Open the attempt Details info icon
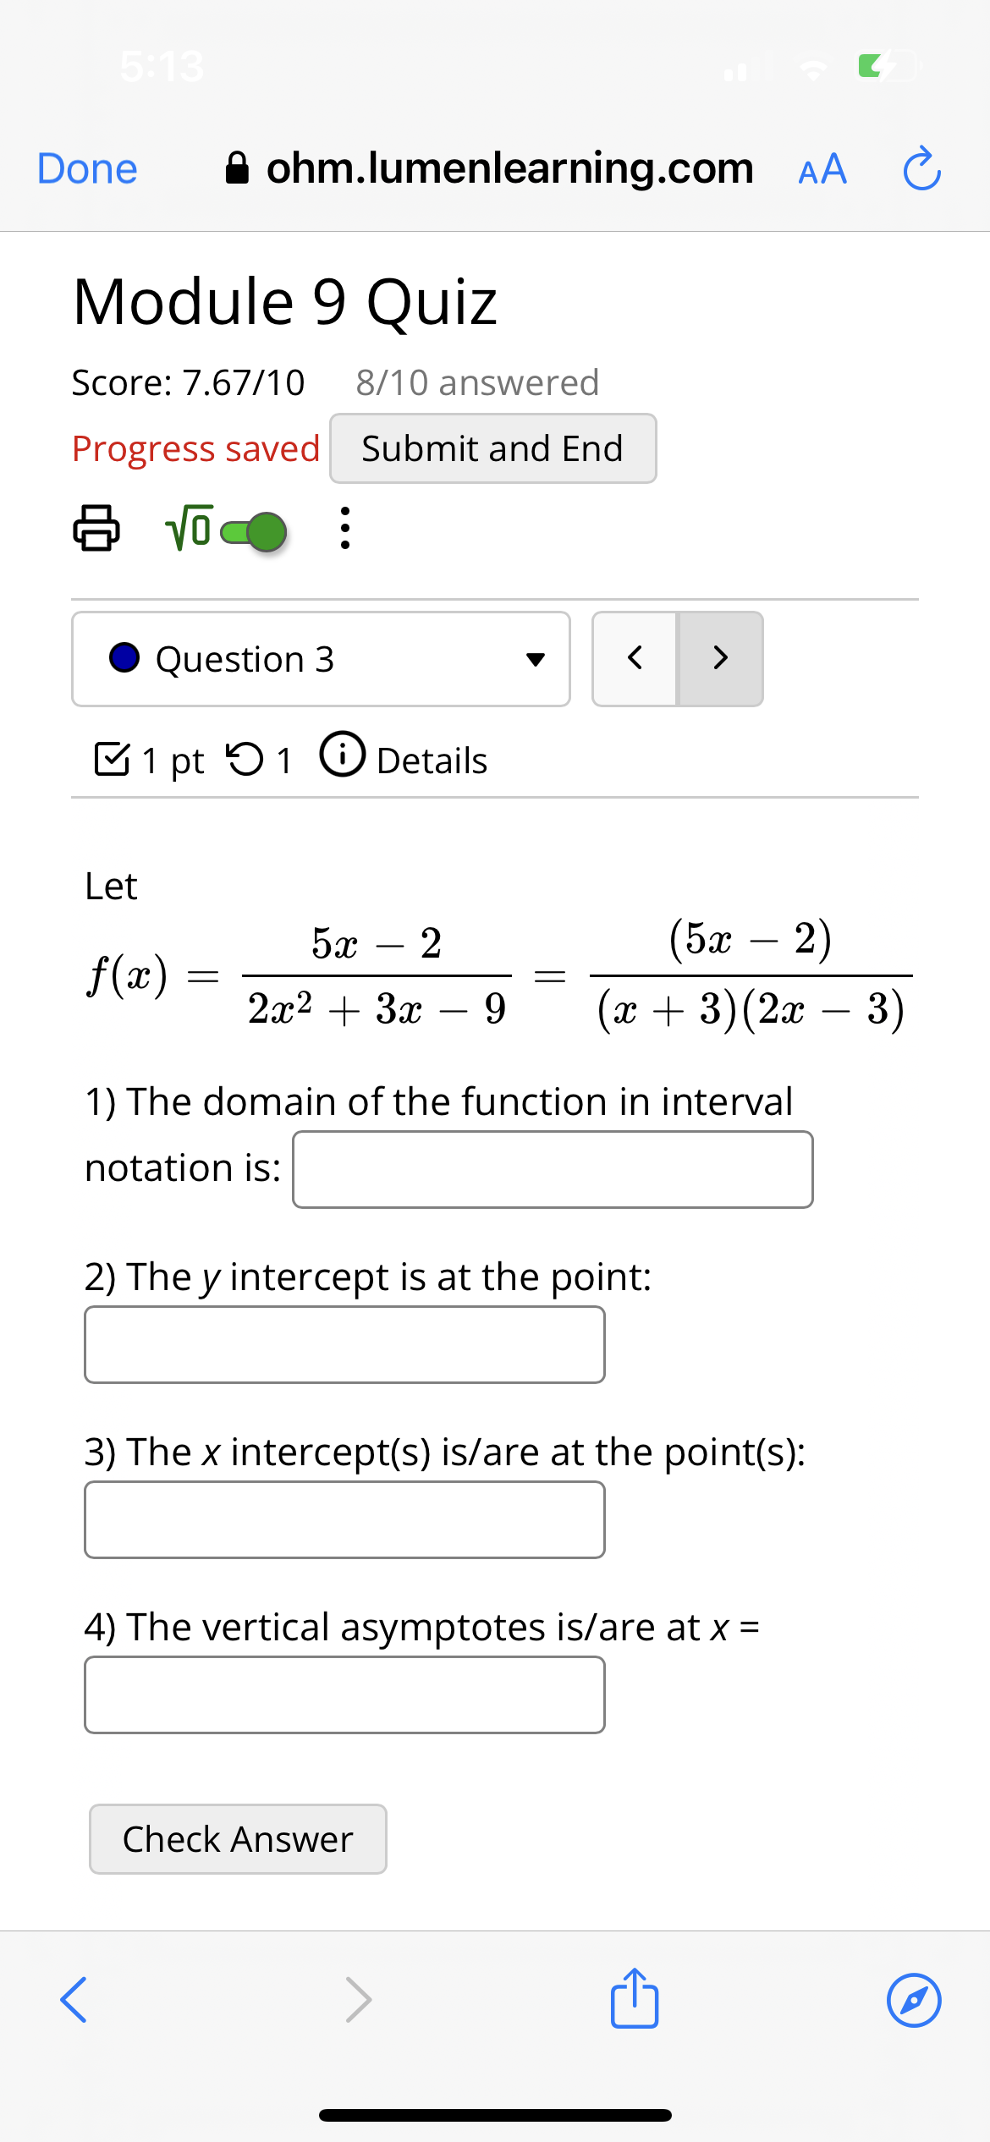This screenshot has width=990, height=2142. [x=344, y=755]
